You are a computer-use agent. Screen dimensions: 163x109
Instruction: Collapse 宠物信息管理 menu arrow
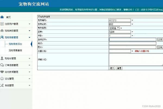click(x=29, y=37)
